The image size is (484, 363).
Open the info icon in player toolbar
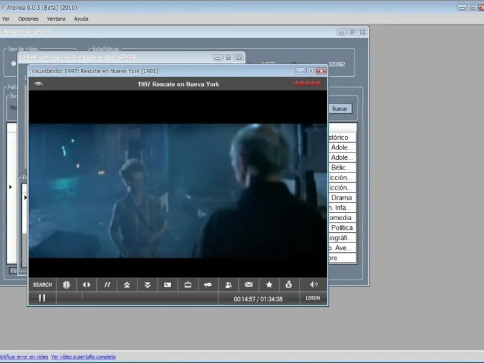point(67,284)
